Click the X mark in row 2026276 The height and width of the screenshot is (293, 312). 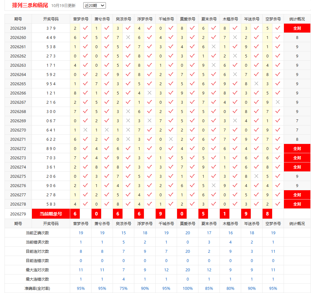[x=213, y=185]
